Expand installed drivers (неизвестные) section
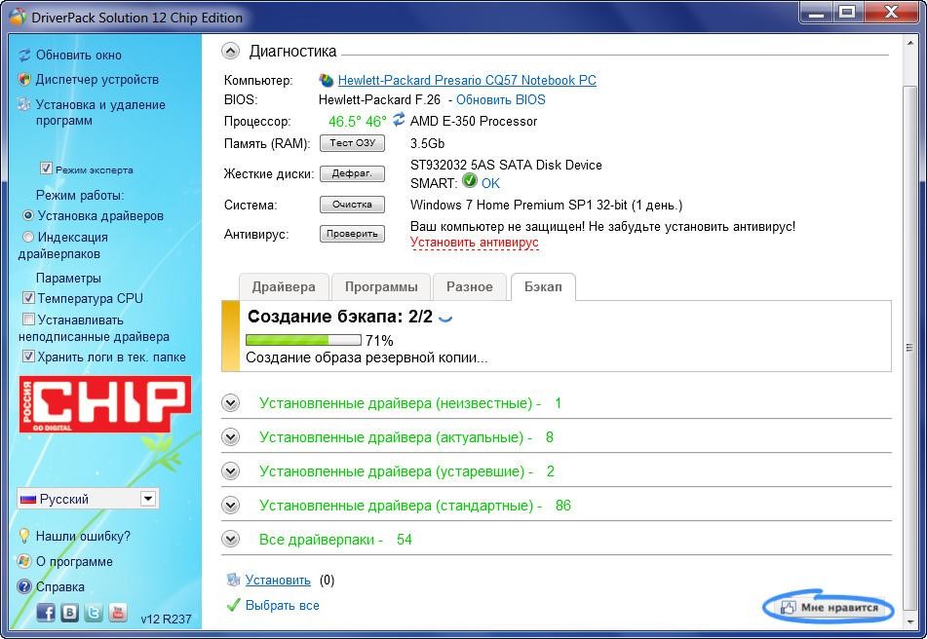The height and width of the screenshot is (639, 927). pos(231,403)
